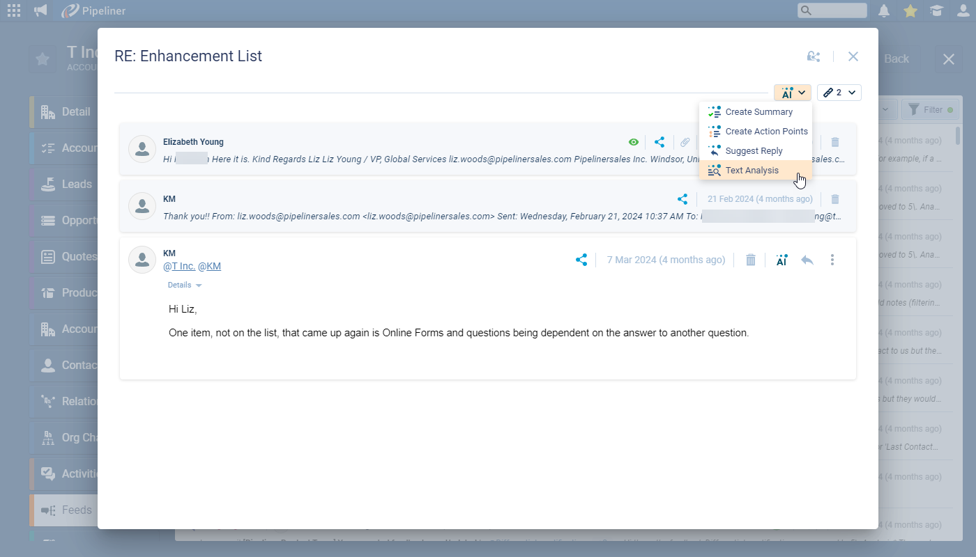Click the share icon in KM's expanded message
Viewport: 976px width, 557px height.
point(581,260)
